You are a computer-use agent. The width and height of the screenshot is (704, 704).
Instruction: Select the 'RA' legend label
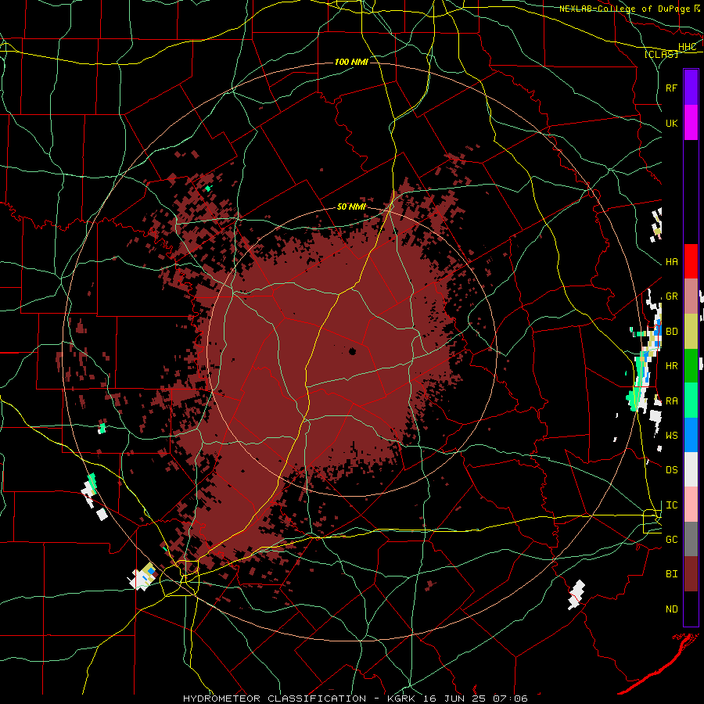click(x=671, y=401)
